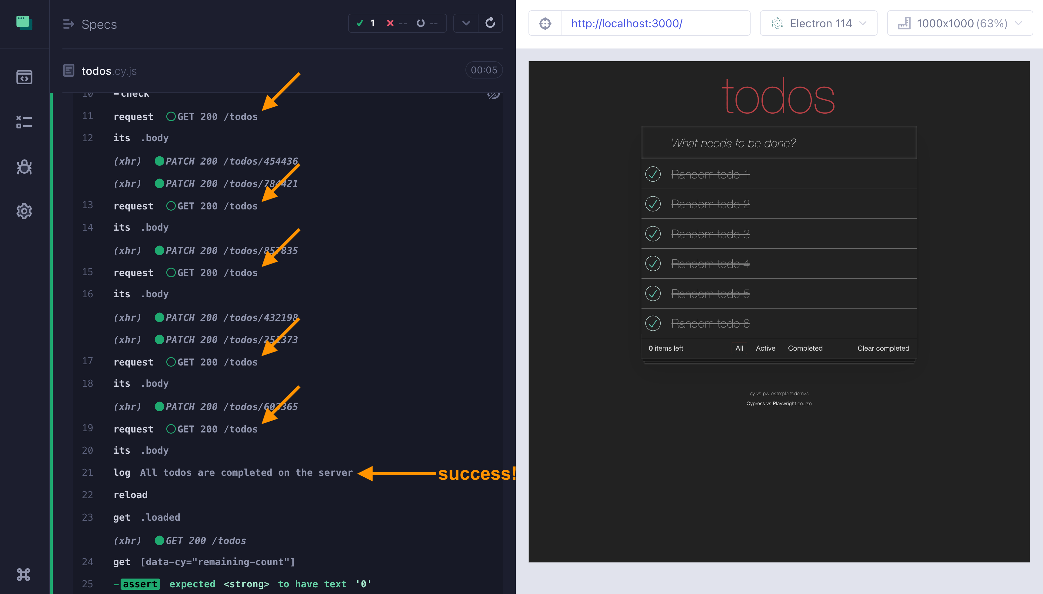
Task: Open keyboard shortcuts command icon
Action: pyautogui.click(x=24, y=574)
